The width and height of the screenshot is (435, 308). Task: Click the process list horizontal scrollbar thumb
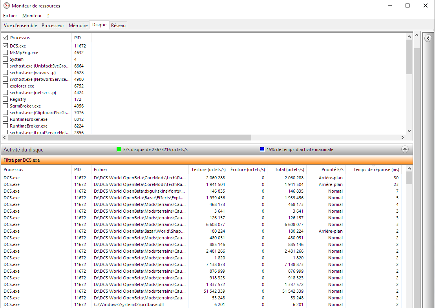click(129, 137)
